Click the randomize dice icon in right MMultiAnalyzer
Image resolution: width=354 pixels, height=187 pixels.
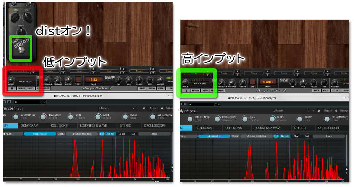pos(318,111)
